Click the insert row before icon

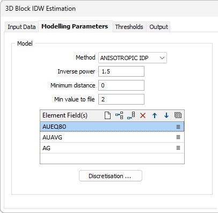119,115
